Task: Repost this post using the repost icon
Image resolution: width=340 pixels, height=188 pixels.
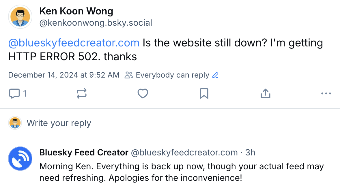Action: [82, 93]
